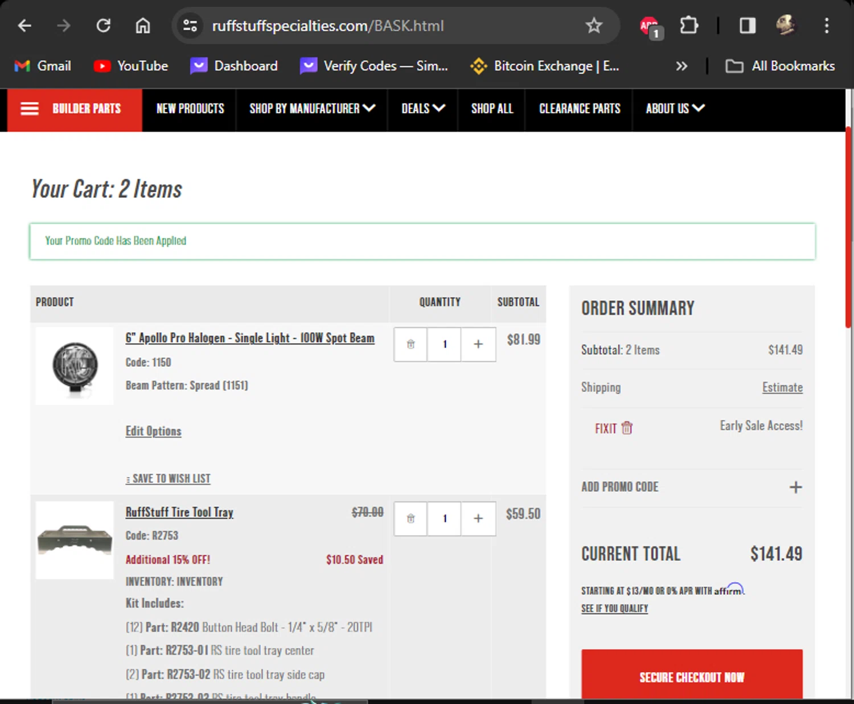854x704 pixels.
Task: Open the Gmail bookmark
Action: point(43,66)
